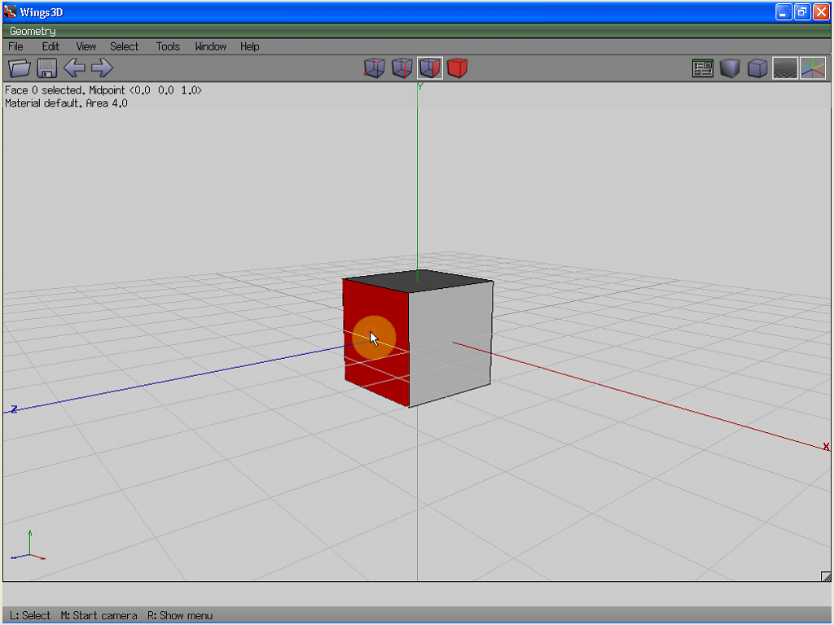Image resolution: width=834 pixels, height=625 pixels.
Task: Expand the View menu
Action: tap(86, 46)
